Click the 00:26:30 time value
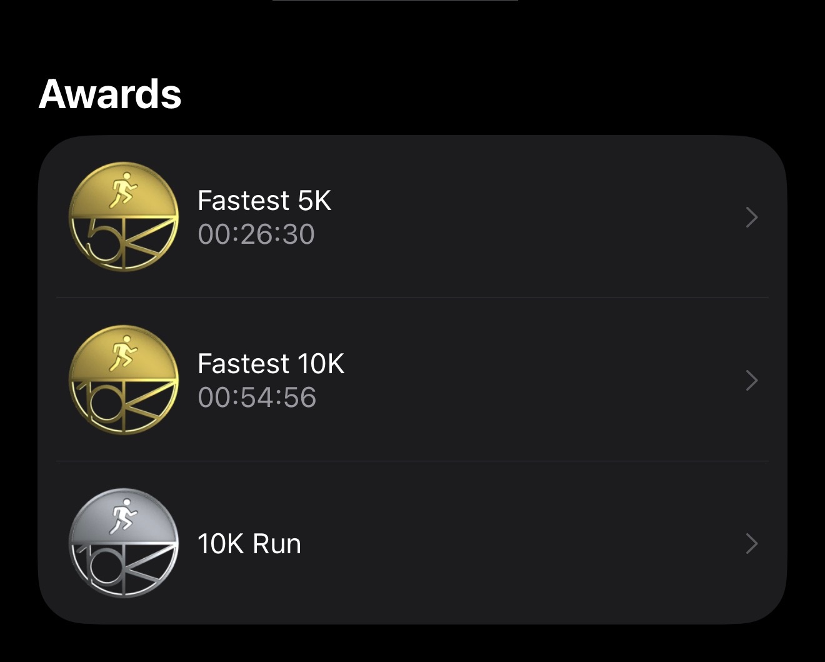 [x=256, y=234]
